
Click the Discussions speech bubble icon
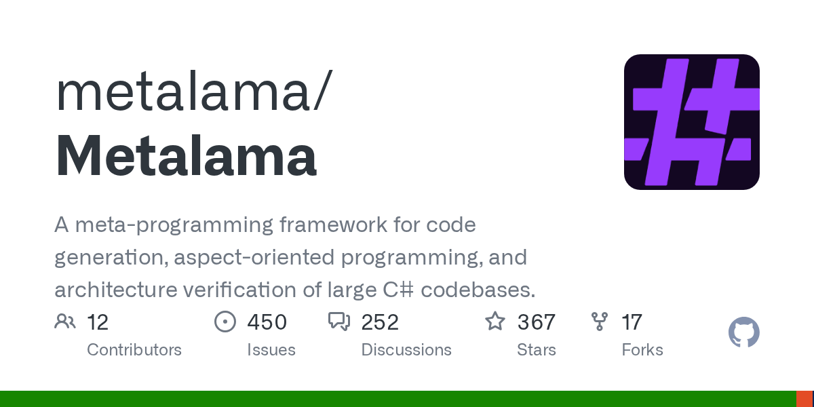click(338, 322)
